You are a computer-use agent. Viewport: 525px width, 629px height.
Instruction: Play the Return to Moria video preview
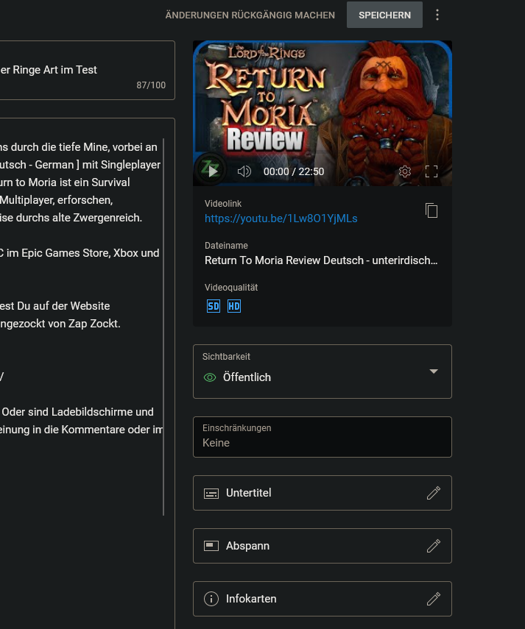point(213,171)
